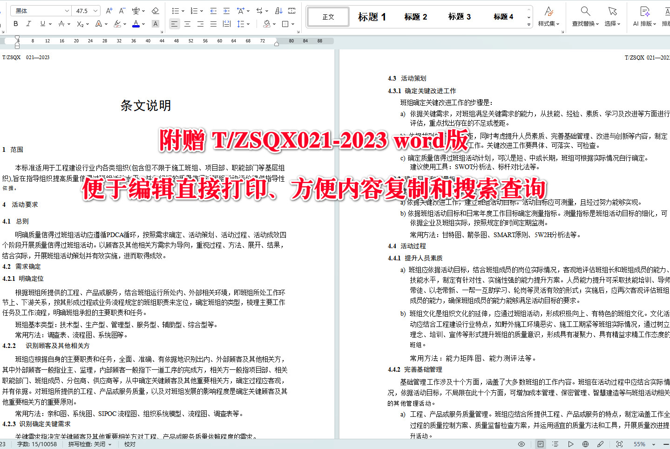Screen dimensions: 670x449
Task: Expand numbering style dropdown arrow
Action: (202, 11)
